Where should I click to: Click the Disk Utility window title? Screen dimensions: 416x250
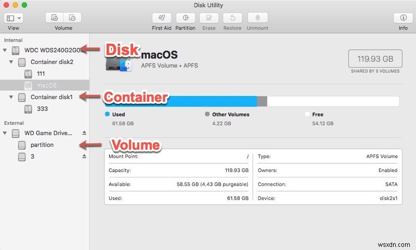tap(209, 5)
